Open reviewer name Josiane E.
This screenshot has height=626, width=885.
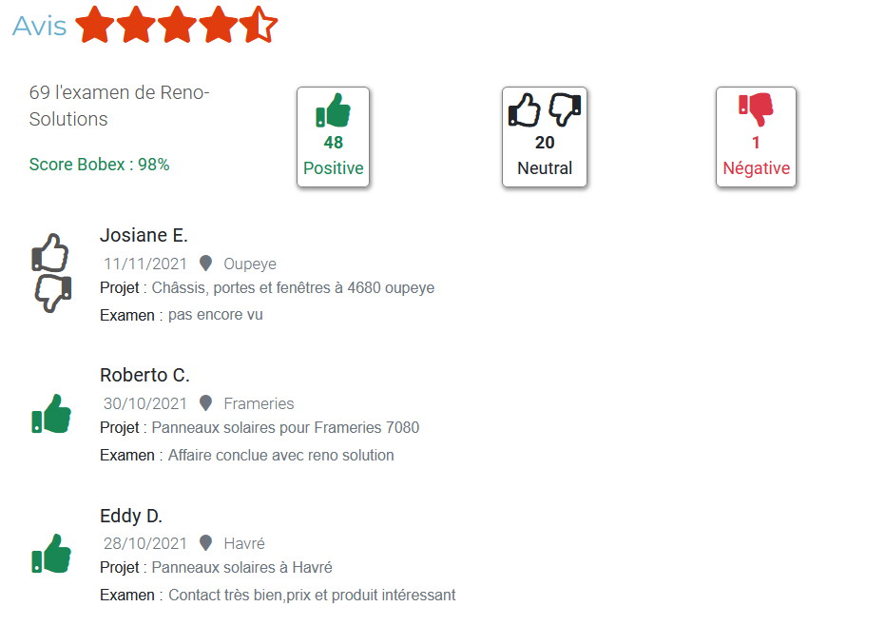144,236
